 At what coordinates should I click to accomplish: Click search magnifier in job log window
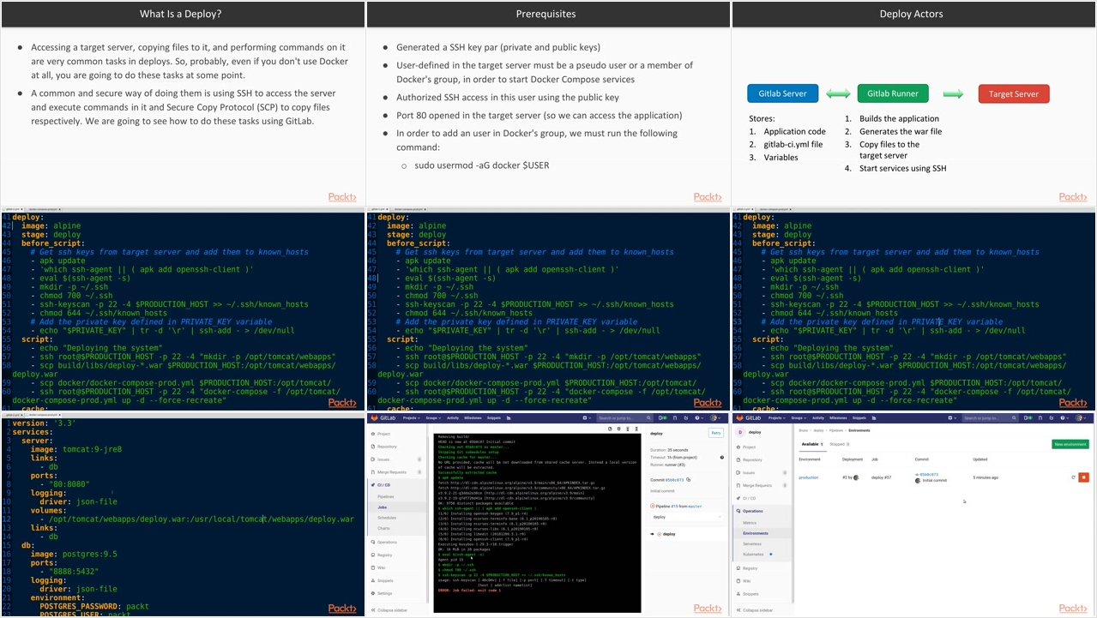[648, 417]
